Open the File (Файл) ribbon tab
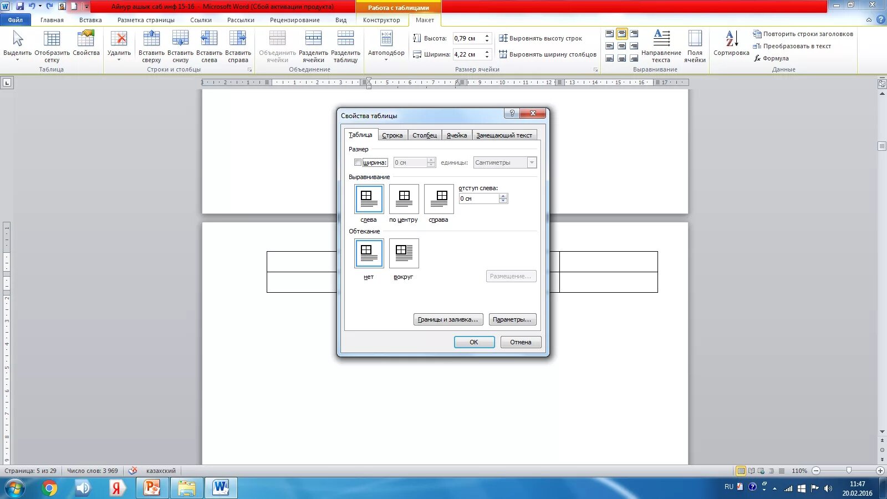Image resolution: width=887 pixels, height=499 pixels. (x=15, y=20)
